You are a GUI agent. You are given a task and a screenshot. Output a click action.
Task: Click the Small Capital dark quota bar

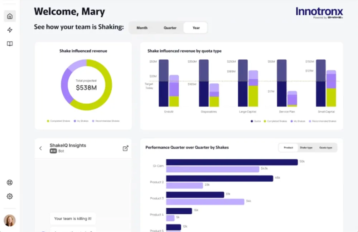click(321, 83)
